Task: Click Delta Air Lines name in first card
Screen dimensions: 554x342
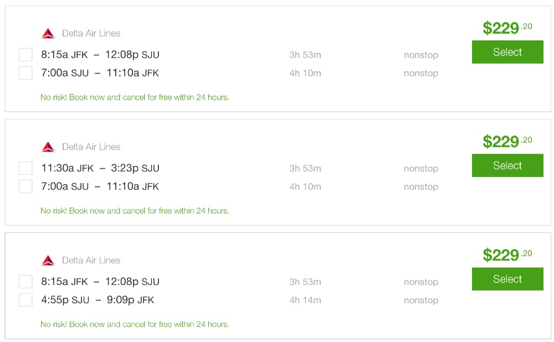Action: [91, 34]
